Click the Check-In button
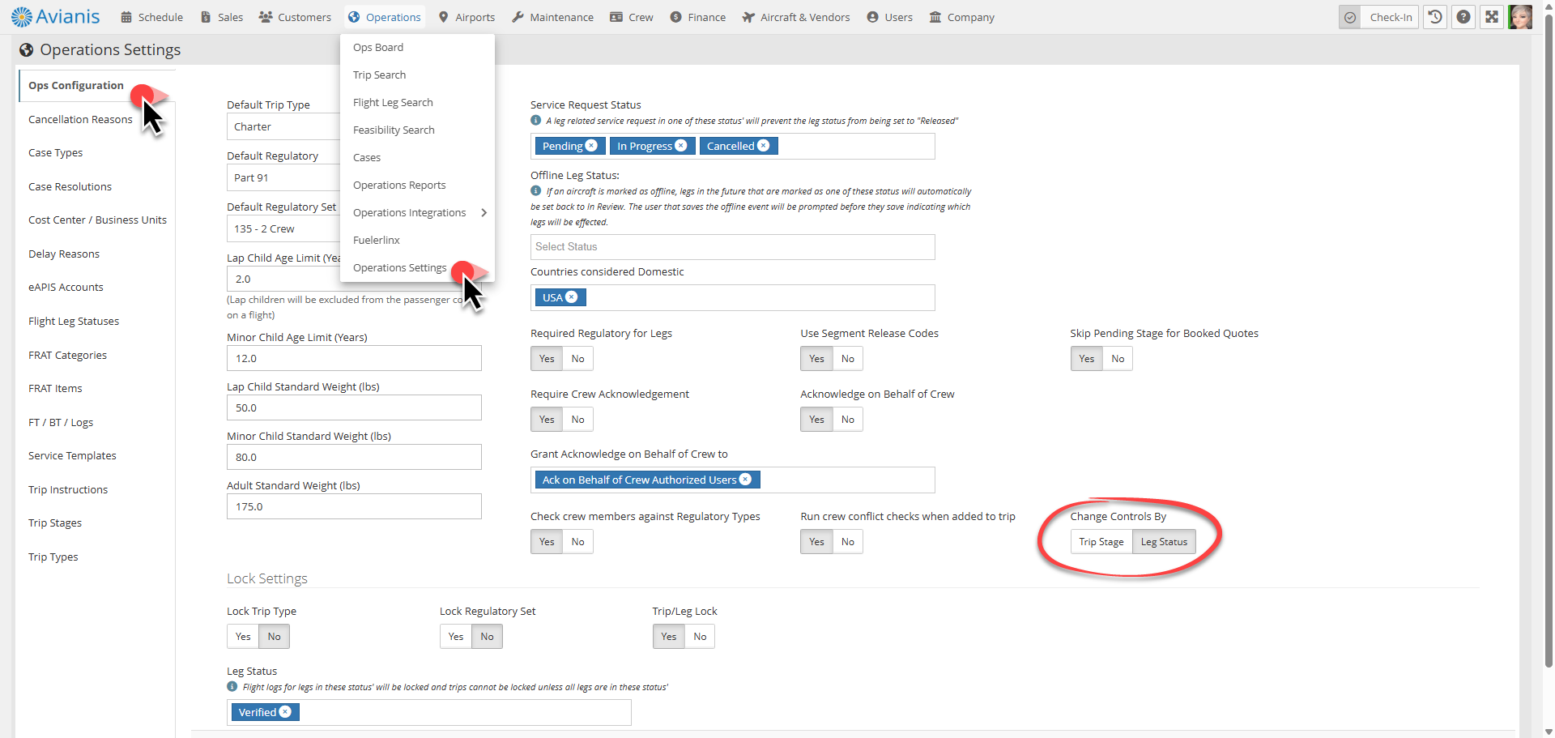 click(x=1390, y=17)
